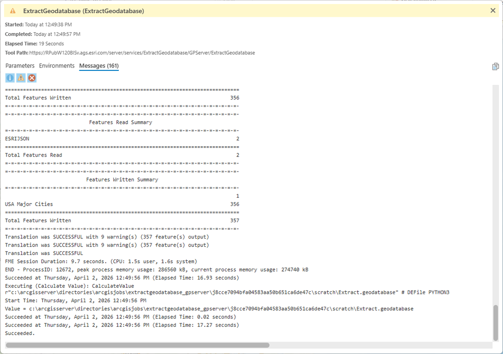The image size is (503, 354).
Task: Click the horizontal scrollbar thumb
Action: (137, 345)
